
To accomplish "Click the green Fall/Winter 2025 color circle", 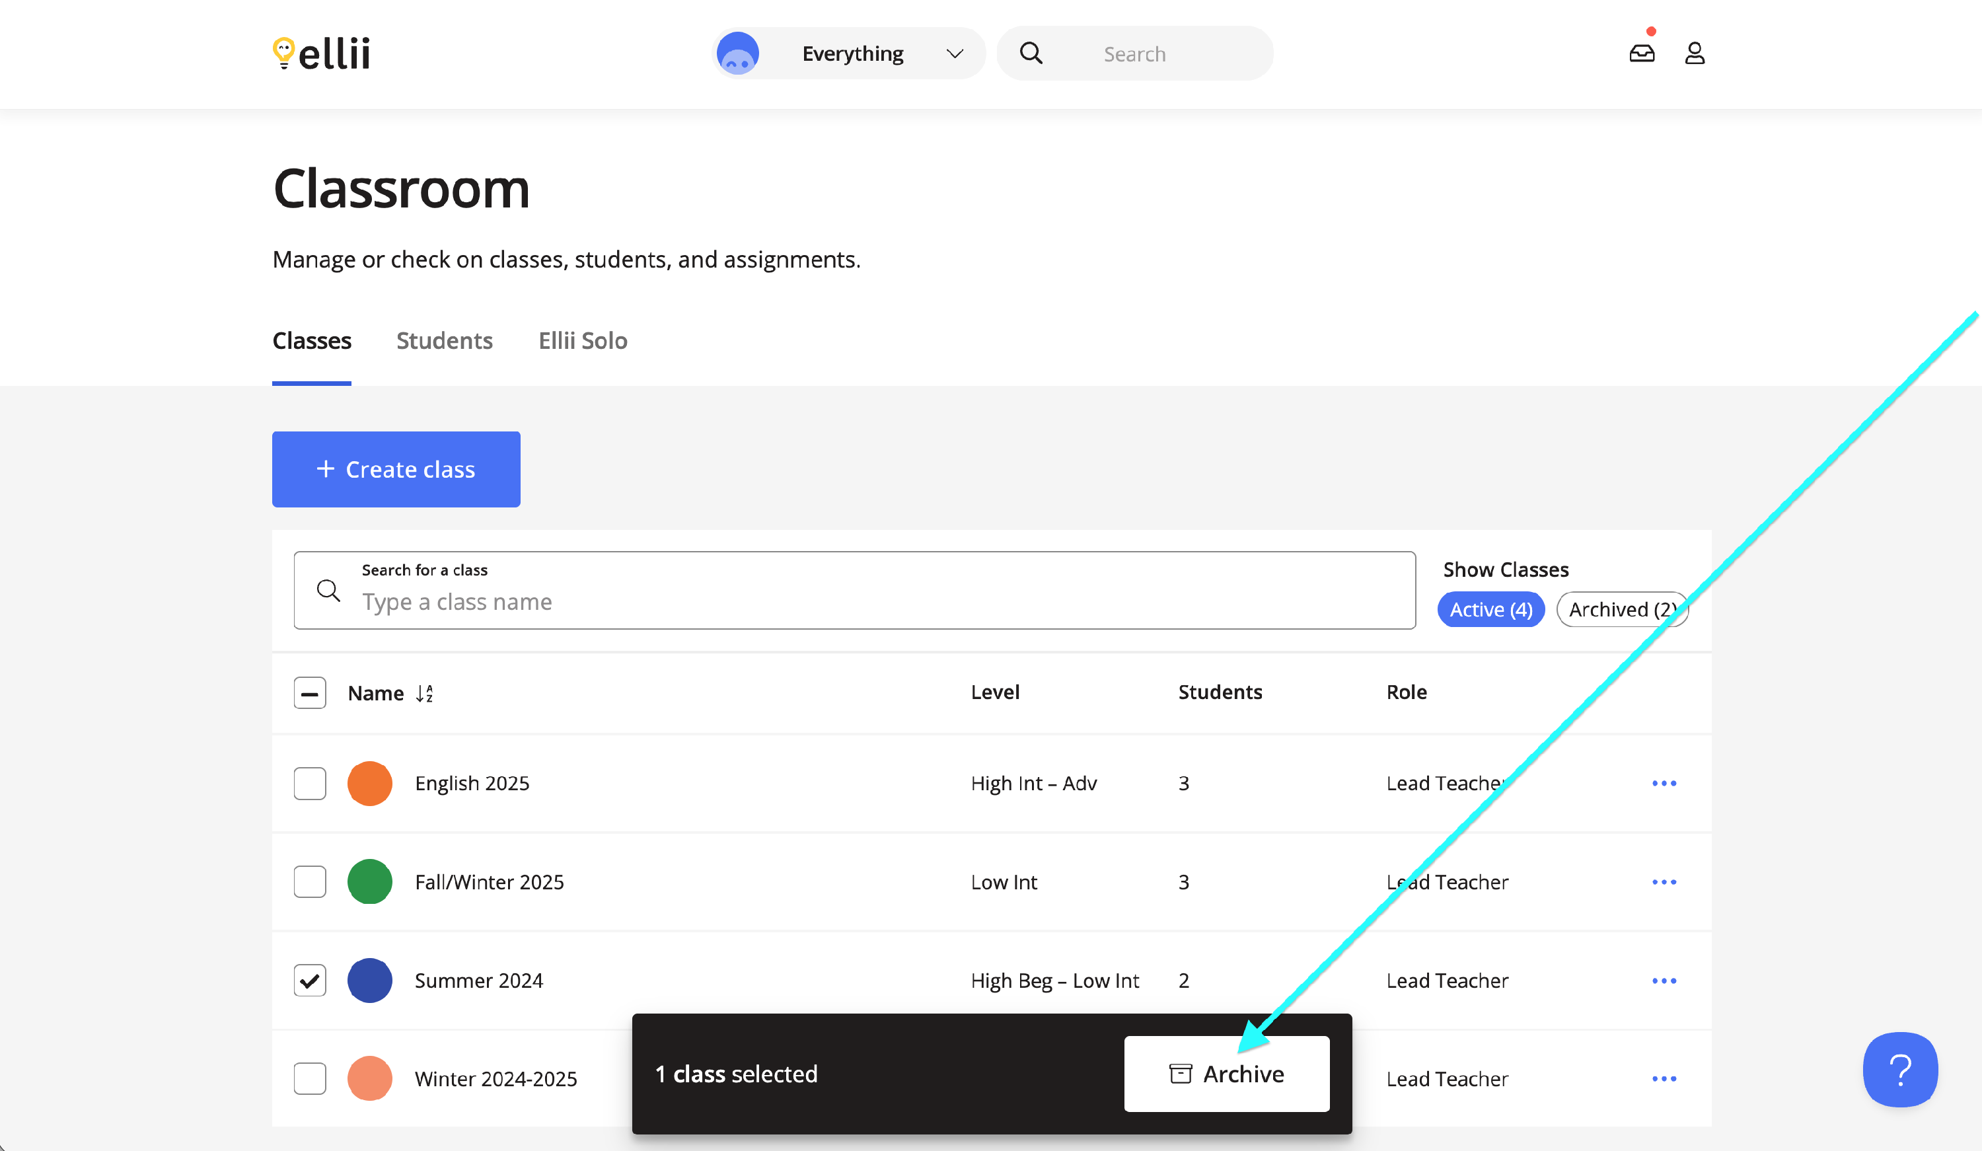I will tap(370, 882).
